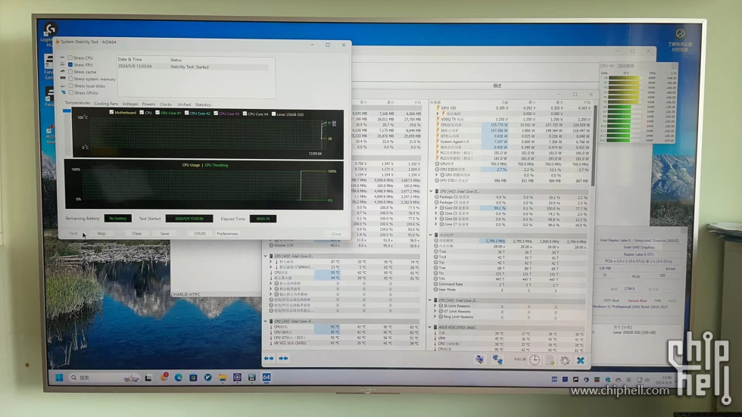742x417 pixels.
Task: Open HWiNFO sensor settings gear icon
Action: [x=565, y=360]
